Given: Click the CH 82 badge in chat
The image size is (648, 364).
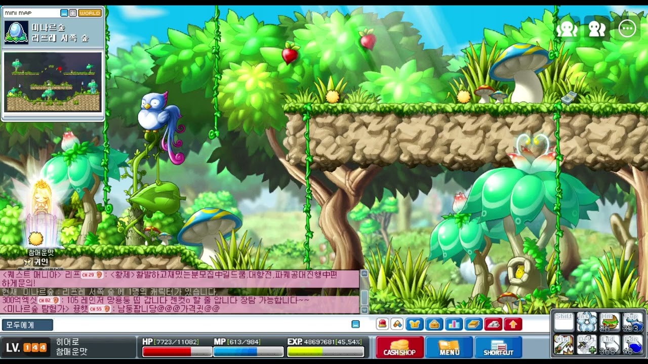Looking at the screenshot, I should [49, 300].
